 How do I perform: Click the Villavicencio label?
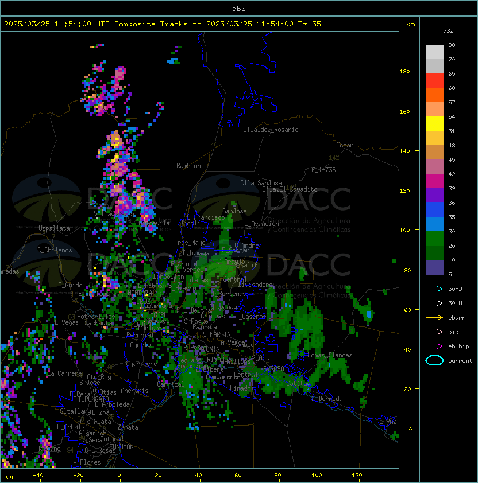[x=116, y=214]
